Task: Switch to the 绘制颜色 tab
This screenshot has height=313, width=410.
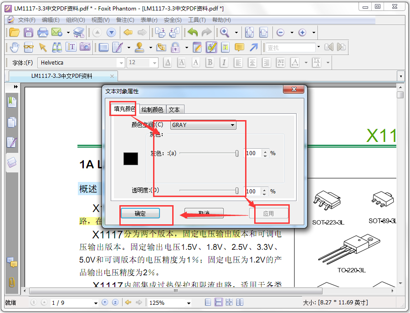Action: coord(152,110)
